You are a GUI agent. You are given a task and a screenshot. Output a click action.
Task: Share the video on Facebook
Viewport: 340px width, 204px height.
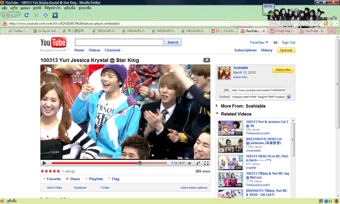80,188
